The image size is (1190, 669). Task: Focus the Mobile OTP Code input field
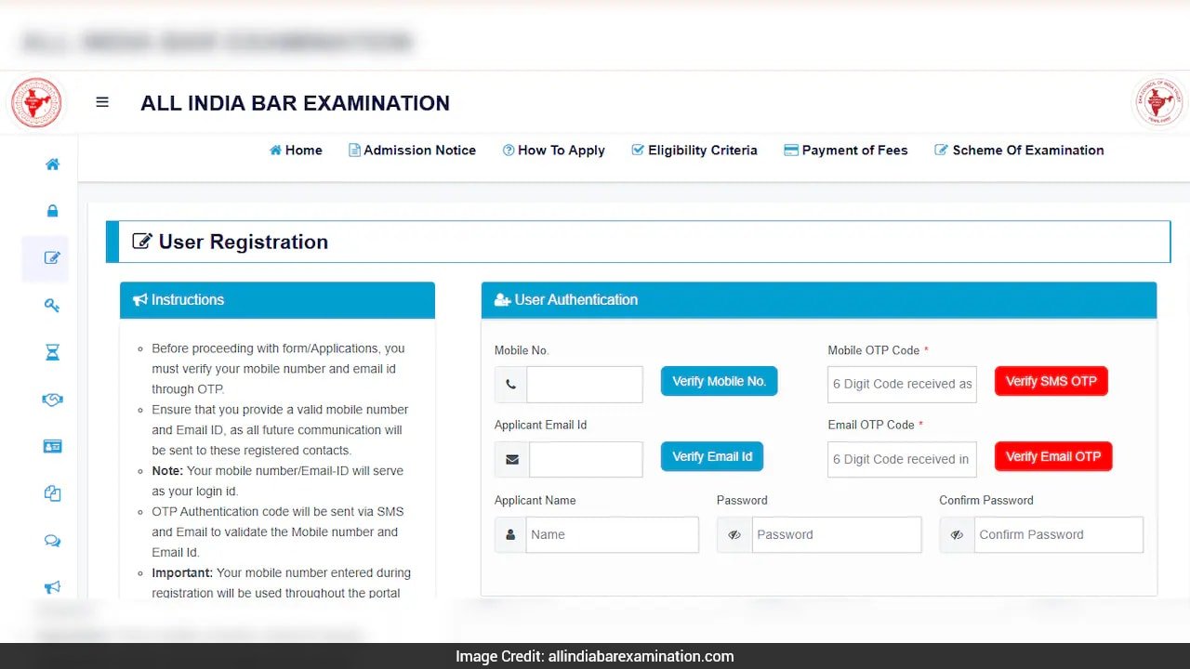click(x=902, y=385)
